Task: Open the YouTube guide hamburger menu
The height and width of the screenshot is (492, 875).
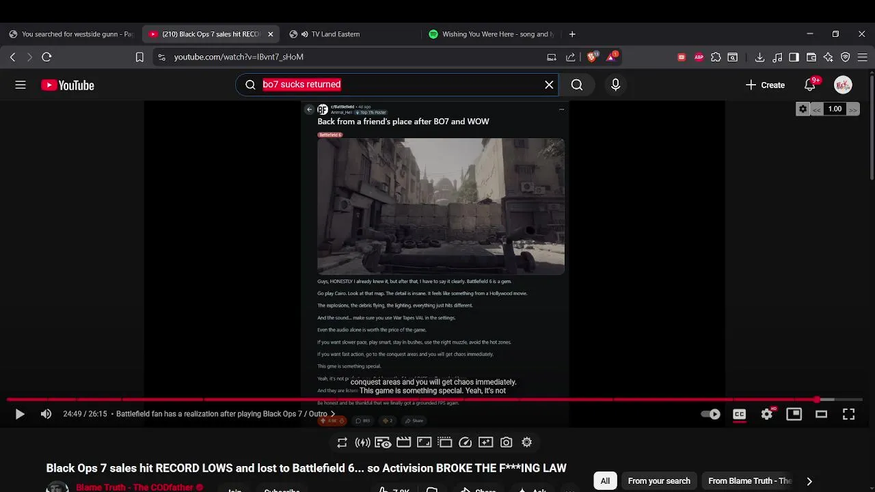Action: tap(21, 85)
